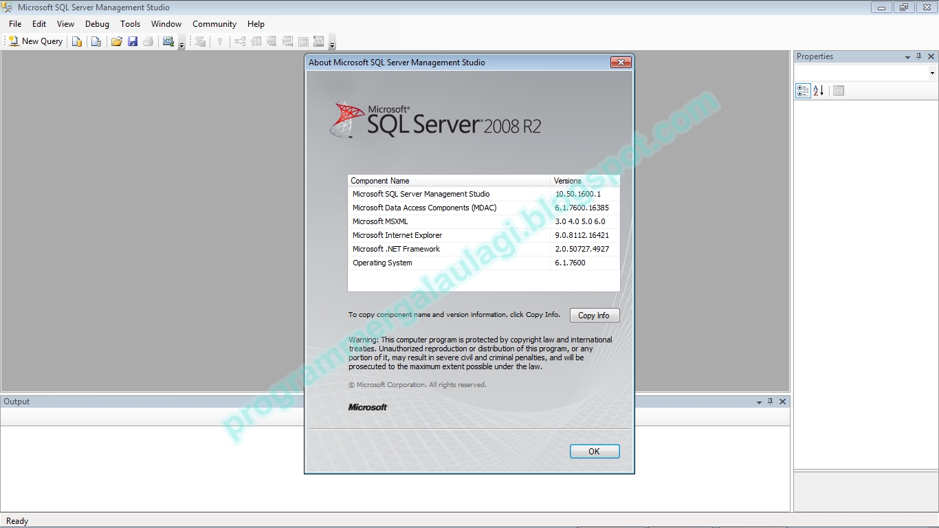Click version value 6.1.7600.16385
Screen dimensions: 939x528
[582, 208]
